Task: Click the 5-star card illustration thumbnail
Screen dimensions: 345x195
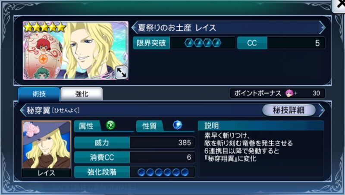Action: point(76,50)
